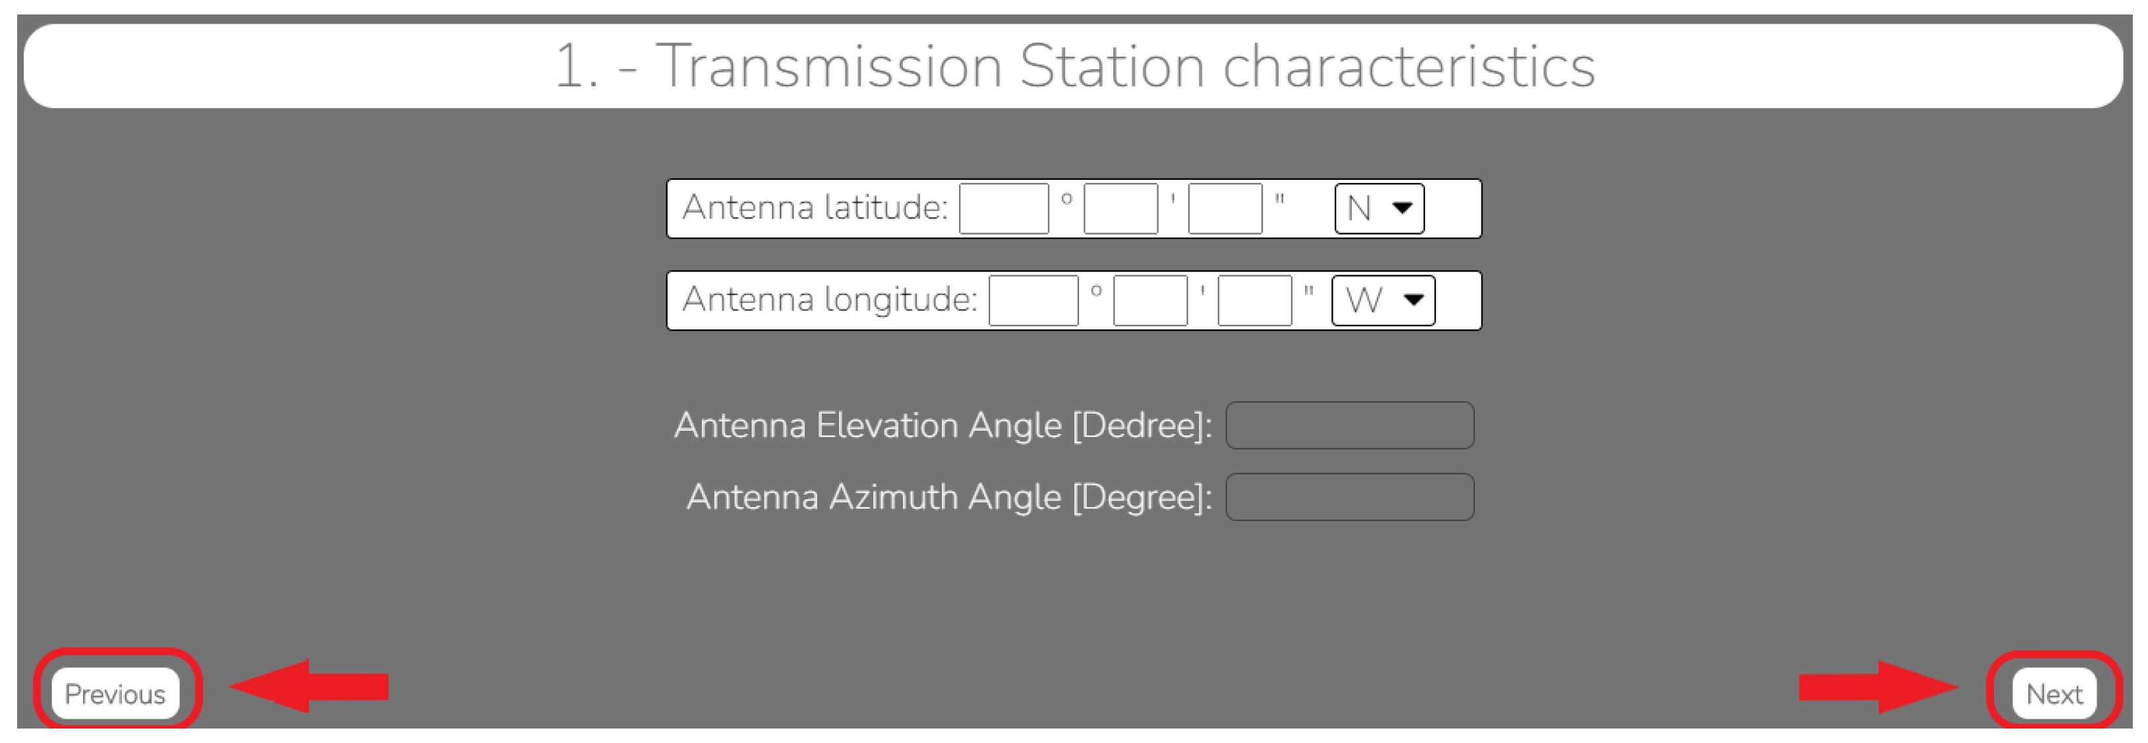Open the longitude W hemisphere dropdown
The height and width of the screenshot is (743, 2148).
click(1383, 300)
